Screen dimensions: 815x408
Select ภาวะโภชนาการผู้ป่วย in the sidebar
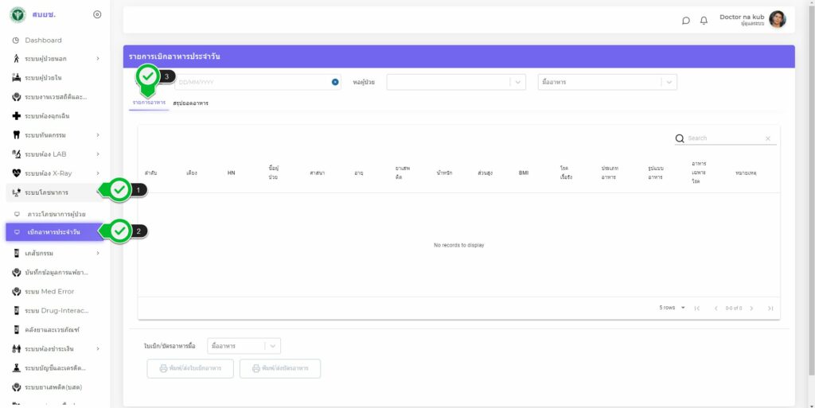coord(56,214)
